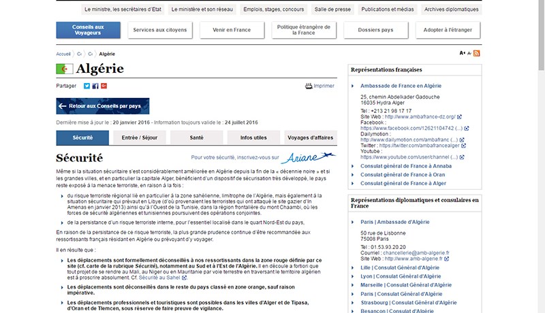Switch to the Entrée / Séjour tab
The image size is (545, 313).
click(x=140, y=137)
